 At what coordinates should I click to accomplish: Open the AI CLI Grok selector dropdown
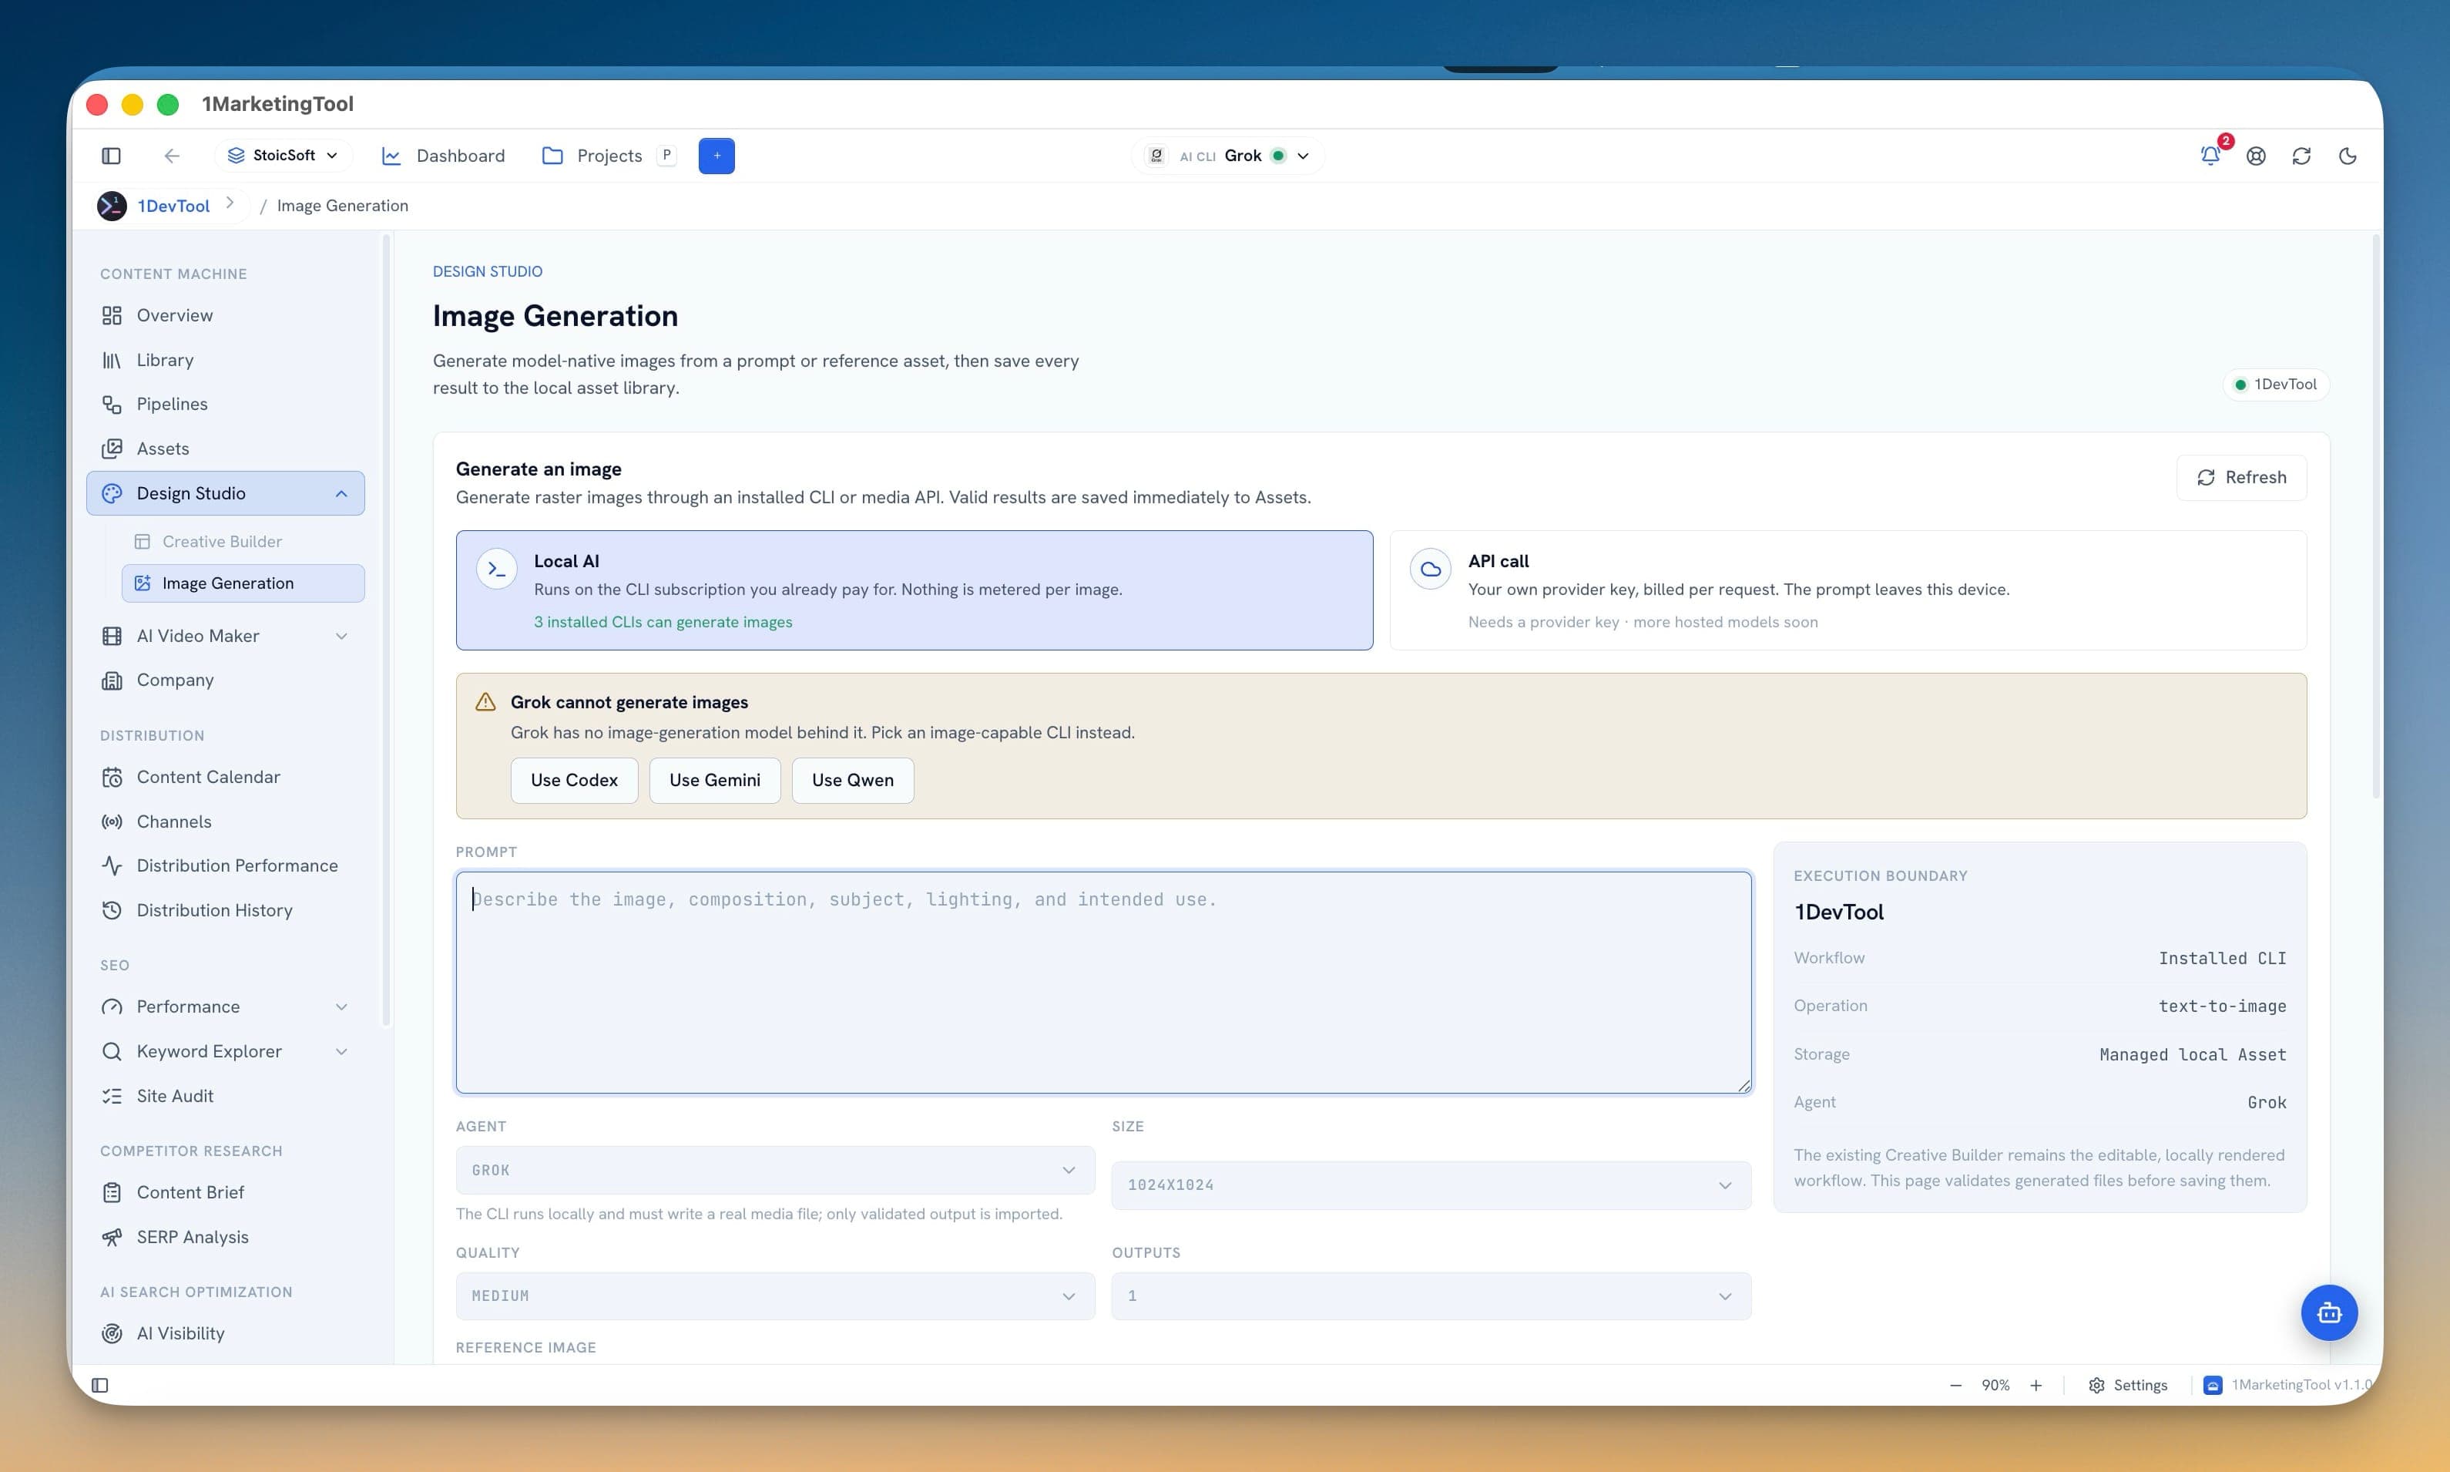coord(1227,156)
